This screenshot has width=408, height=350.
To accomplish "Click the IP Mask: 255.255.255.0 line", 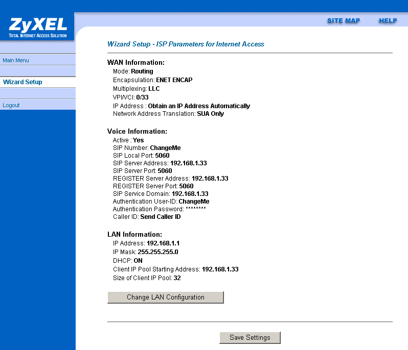I will (x=145, y=252).
